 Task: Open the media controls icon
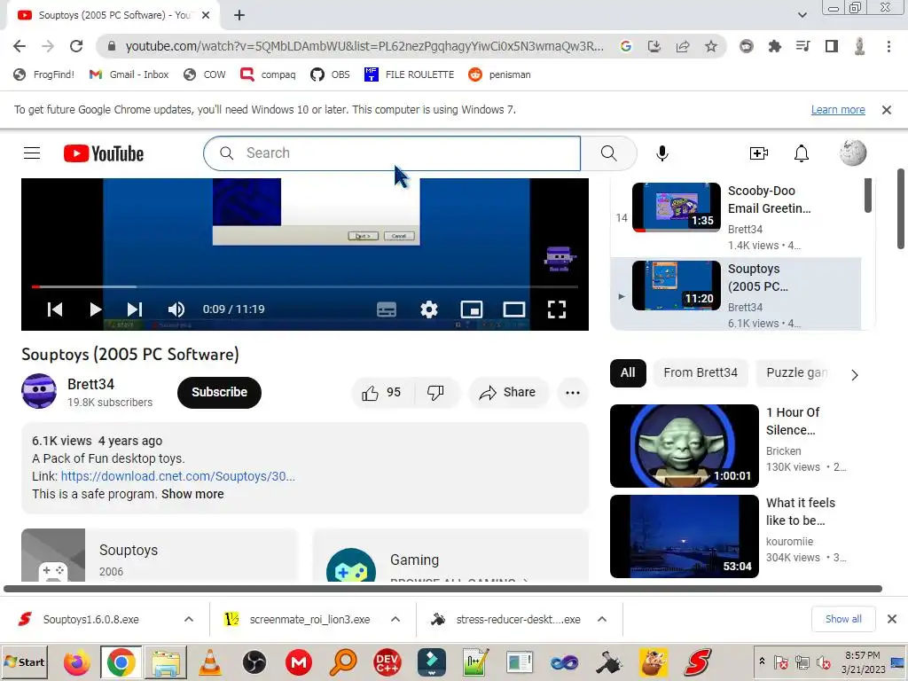tap(802, 46)
